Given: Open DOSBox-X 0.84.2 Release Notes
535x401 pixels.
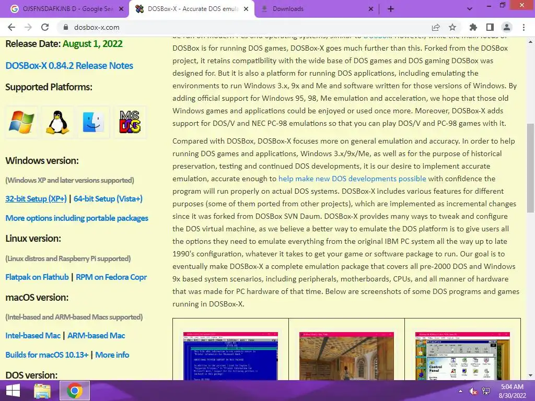Looking at the screenshot, I should (69, 65).
